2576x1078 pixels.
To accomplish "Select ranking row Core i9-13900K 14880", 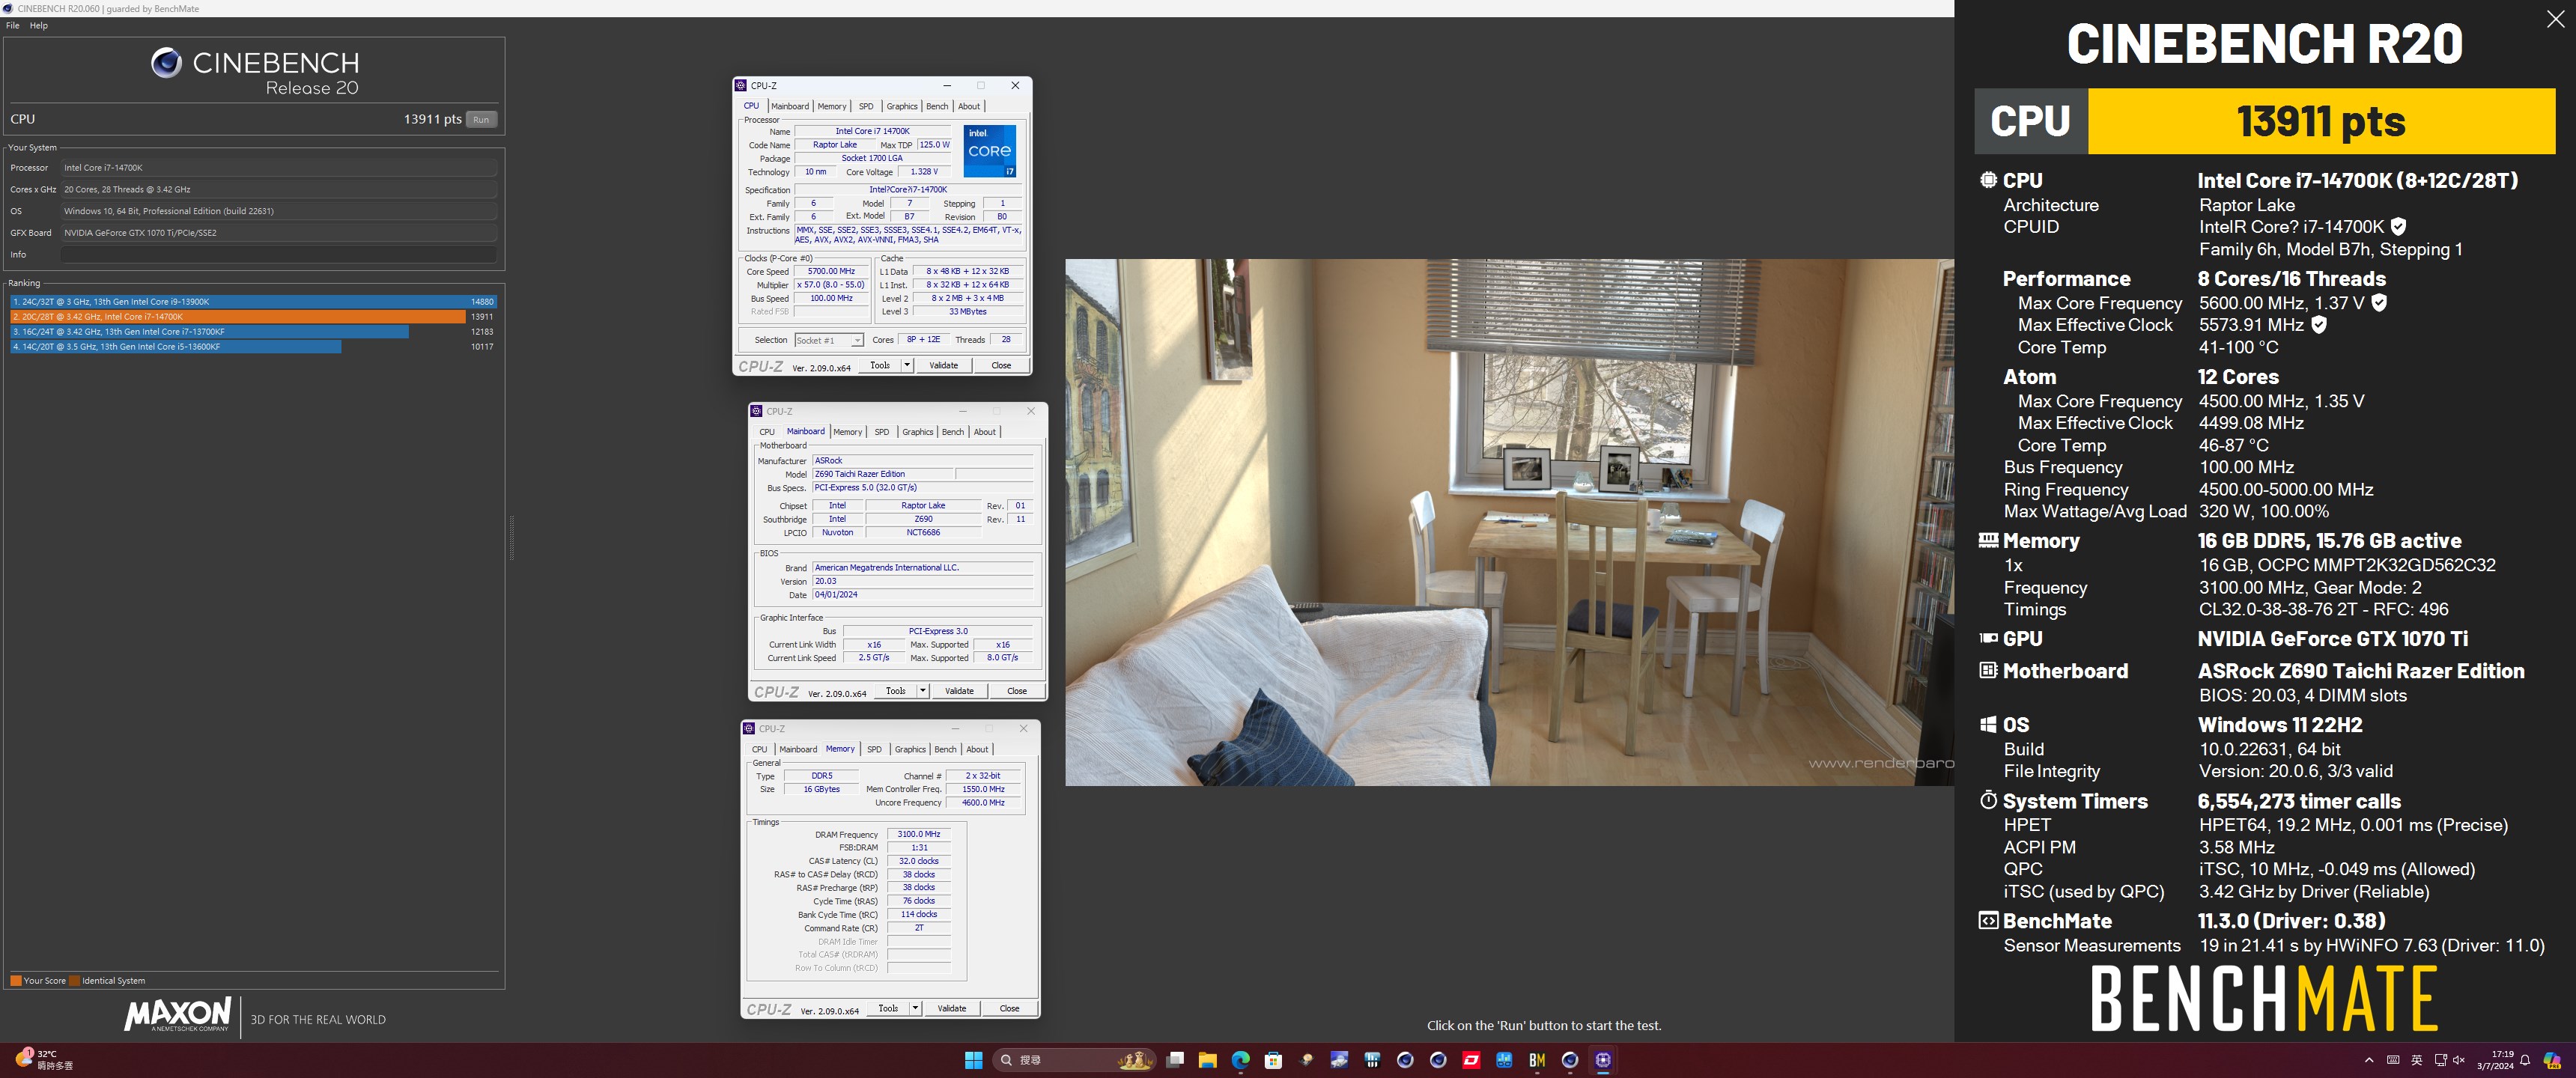I will click(x=253, y=302).
